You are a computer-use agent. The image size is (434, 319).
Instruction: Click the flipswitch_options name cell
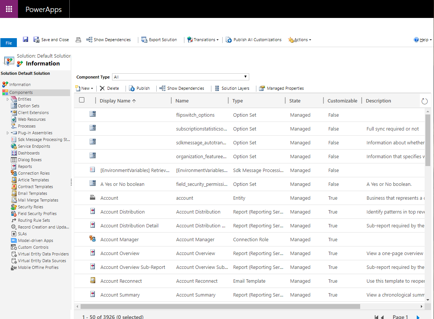195,115
